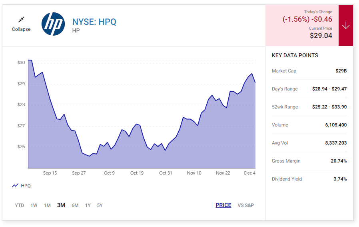Image resolution: width=359 pixels, height=227 pixels.
Task: Click the Current Price label
Action: tap(321, 28)
